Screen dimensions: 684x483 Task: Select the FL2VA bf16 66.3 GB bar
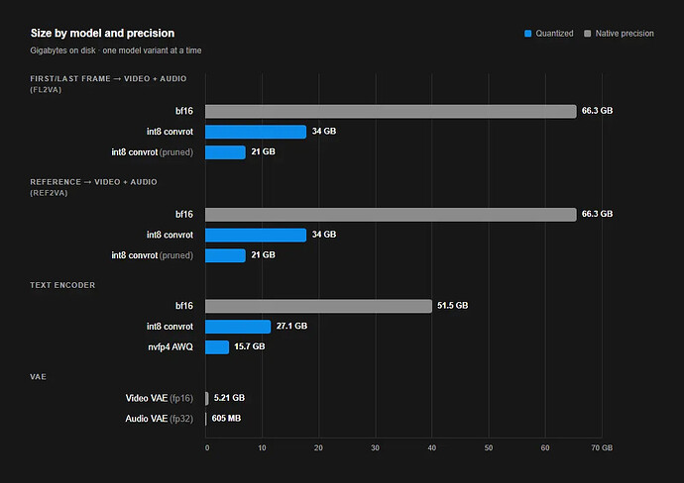pos(391,111)
